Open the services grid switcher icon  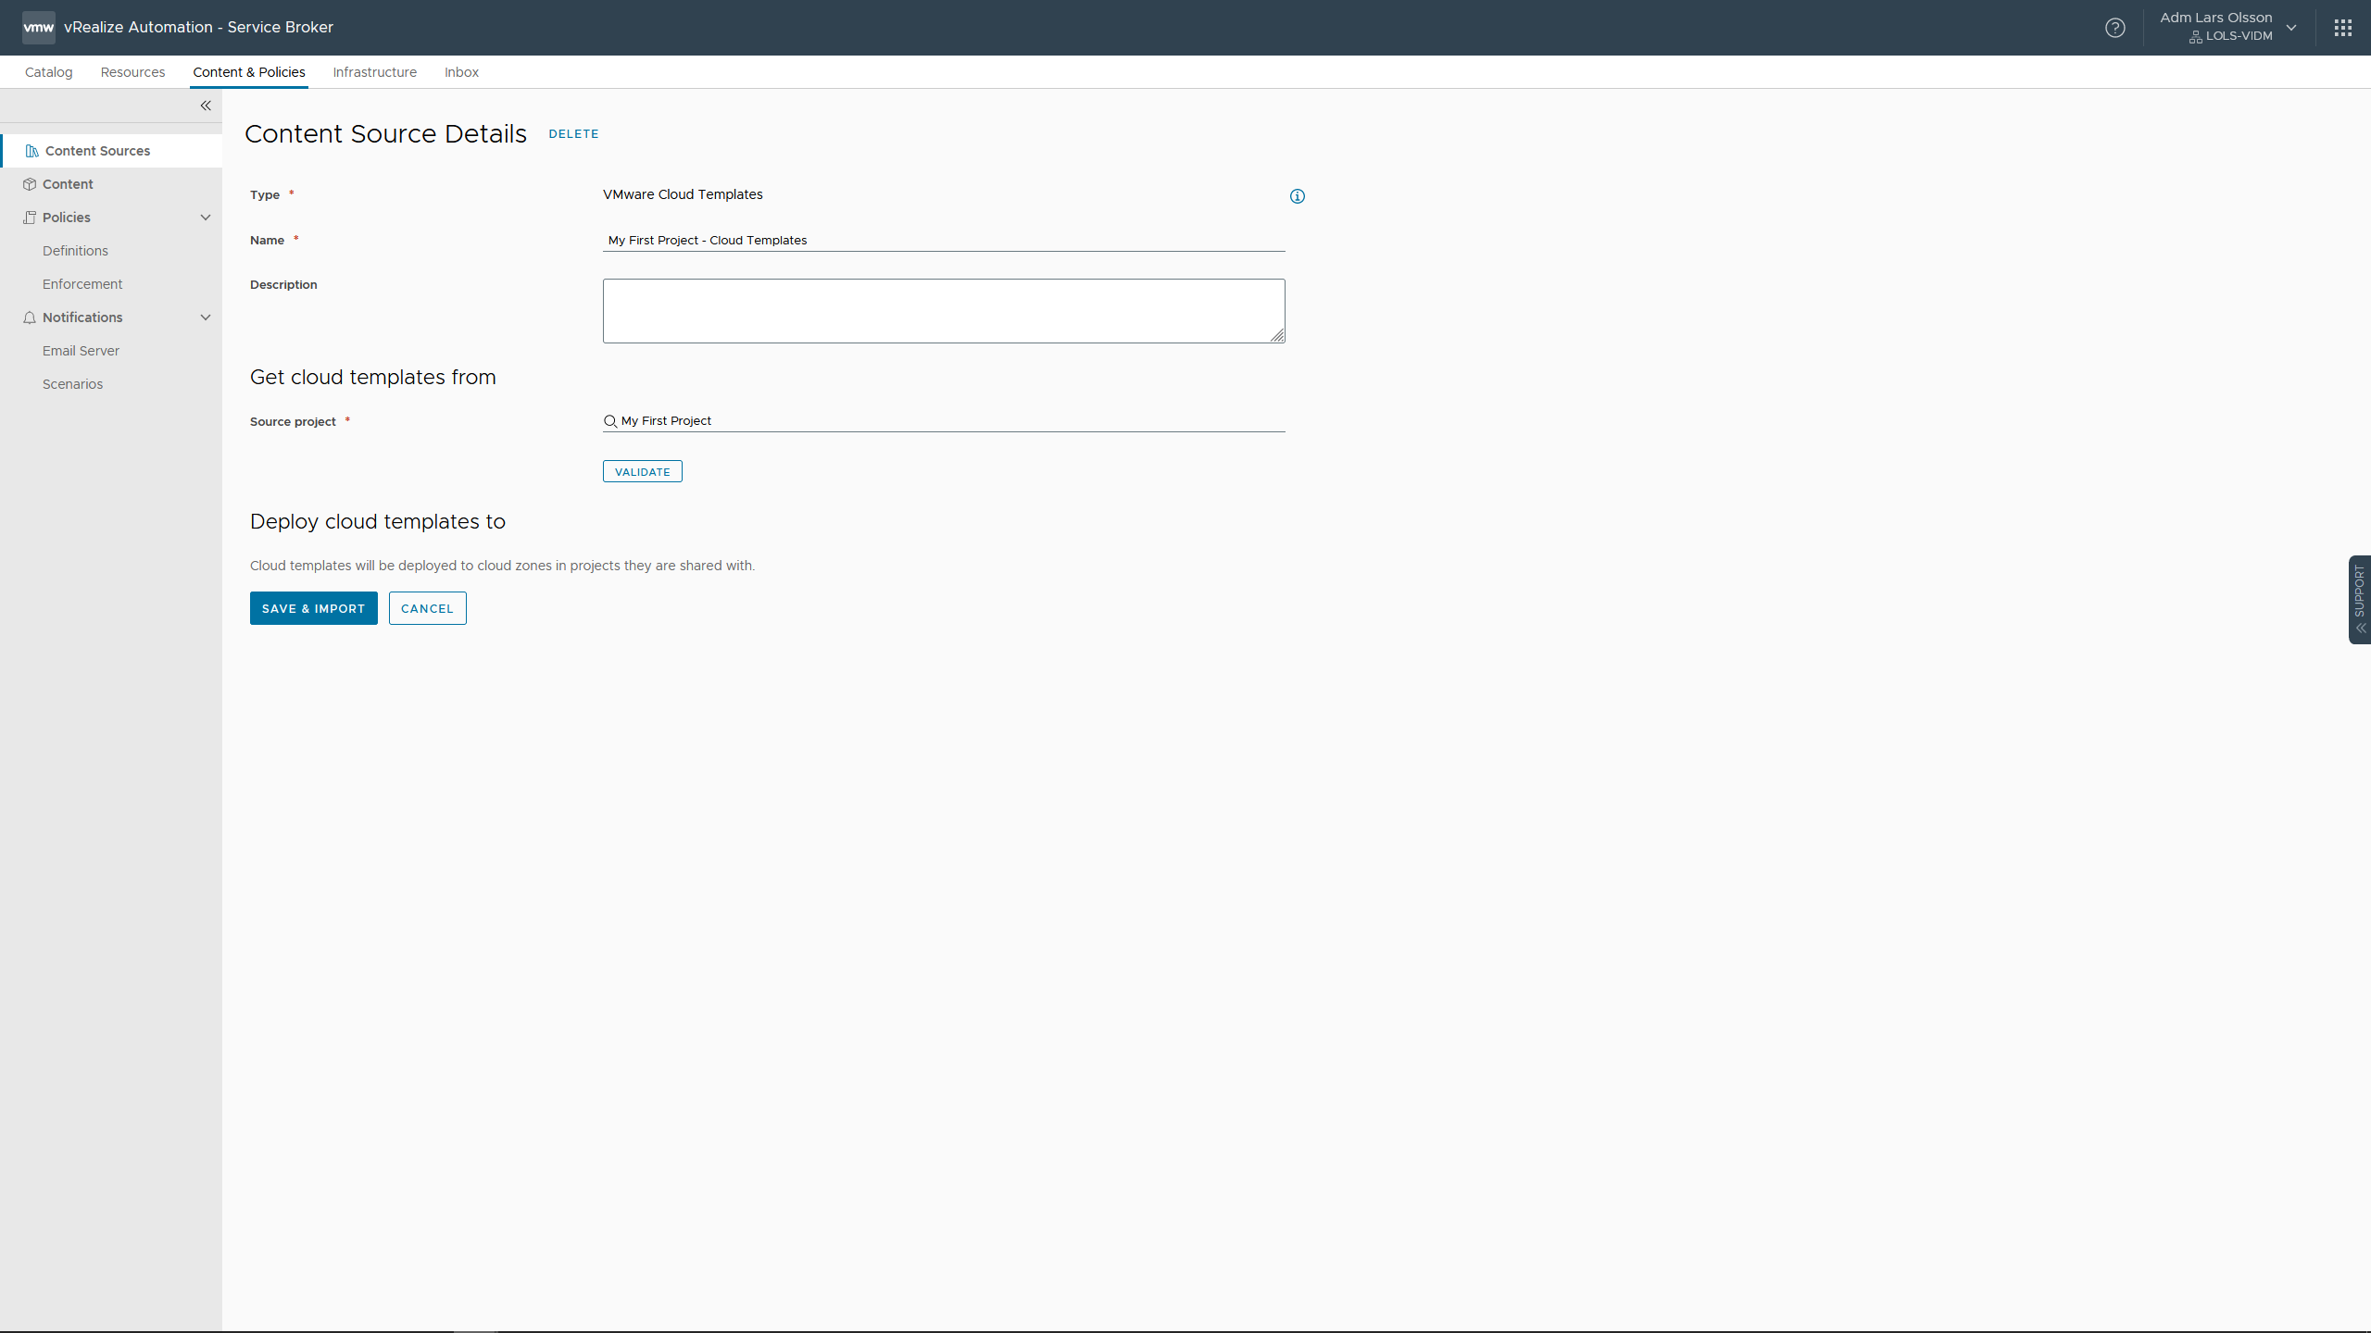[2343, 28]
